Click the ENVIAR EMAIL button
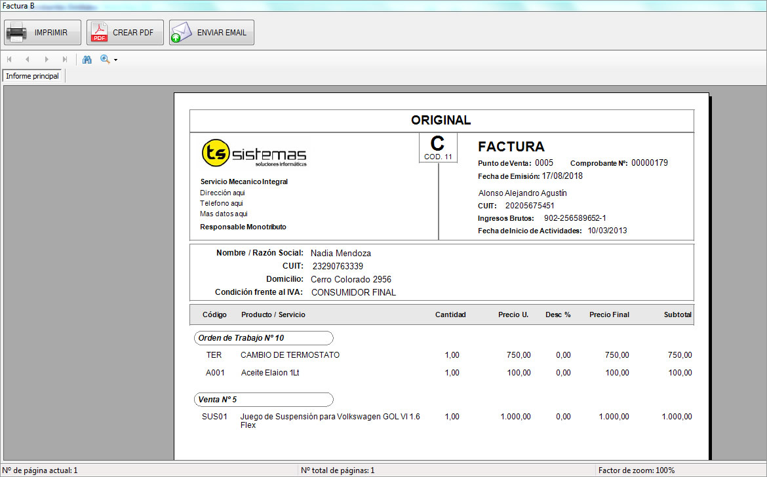Screen dimensions: 767x477 tap(212, 32)
